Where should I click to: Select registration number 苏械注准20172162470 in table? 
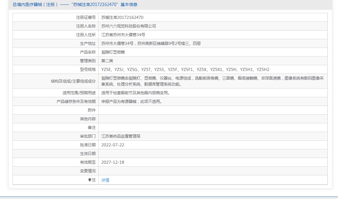(122, 17)
